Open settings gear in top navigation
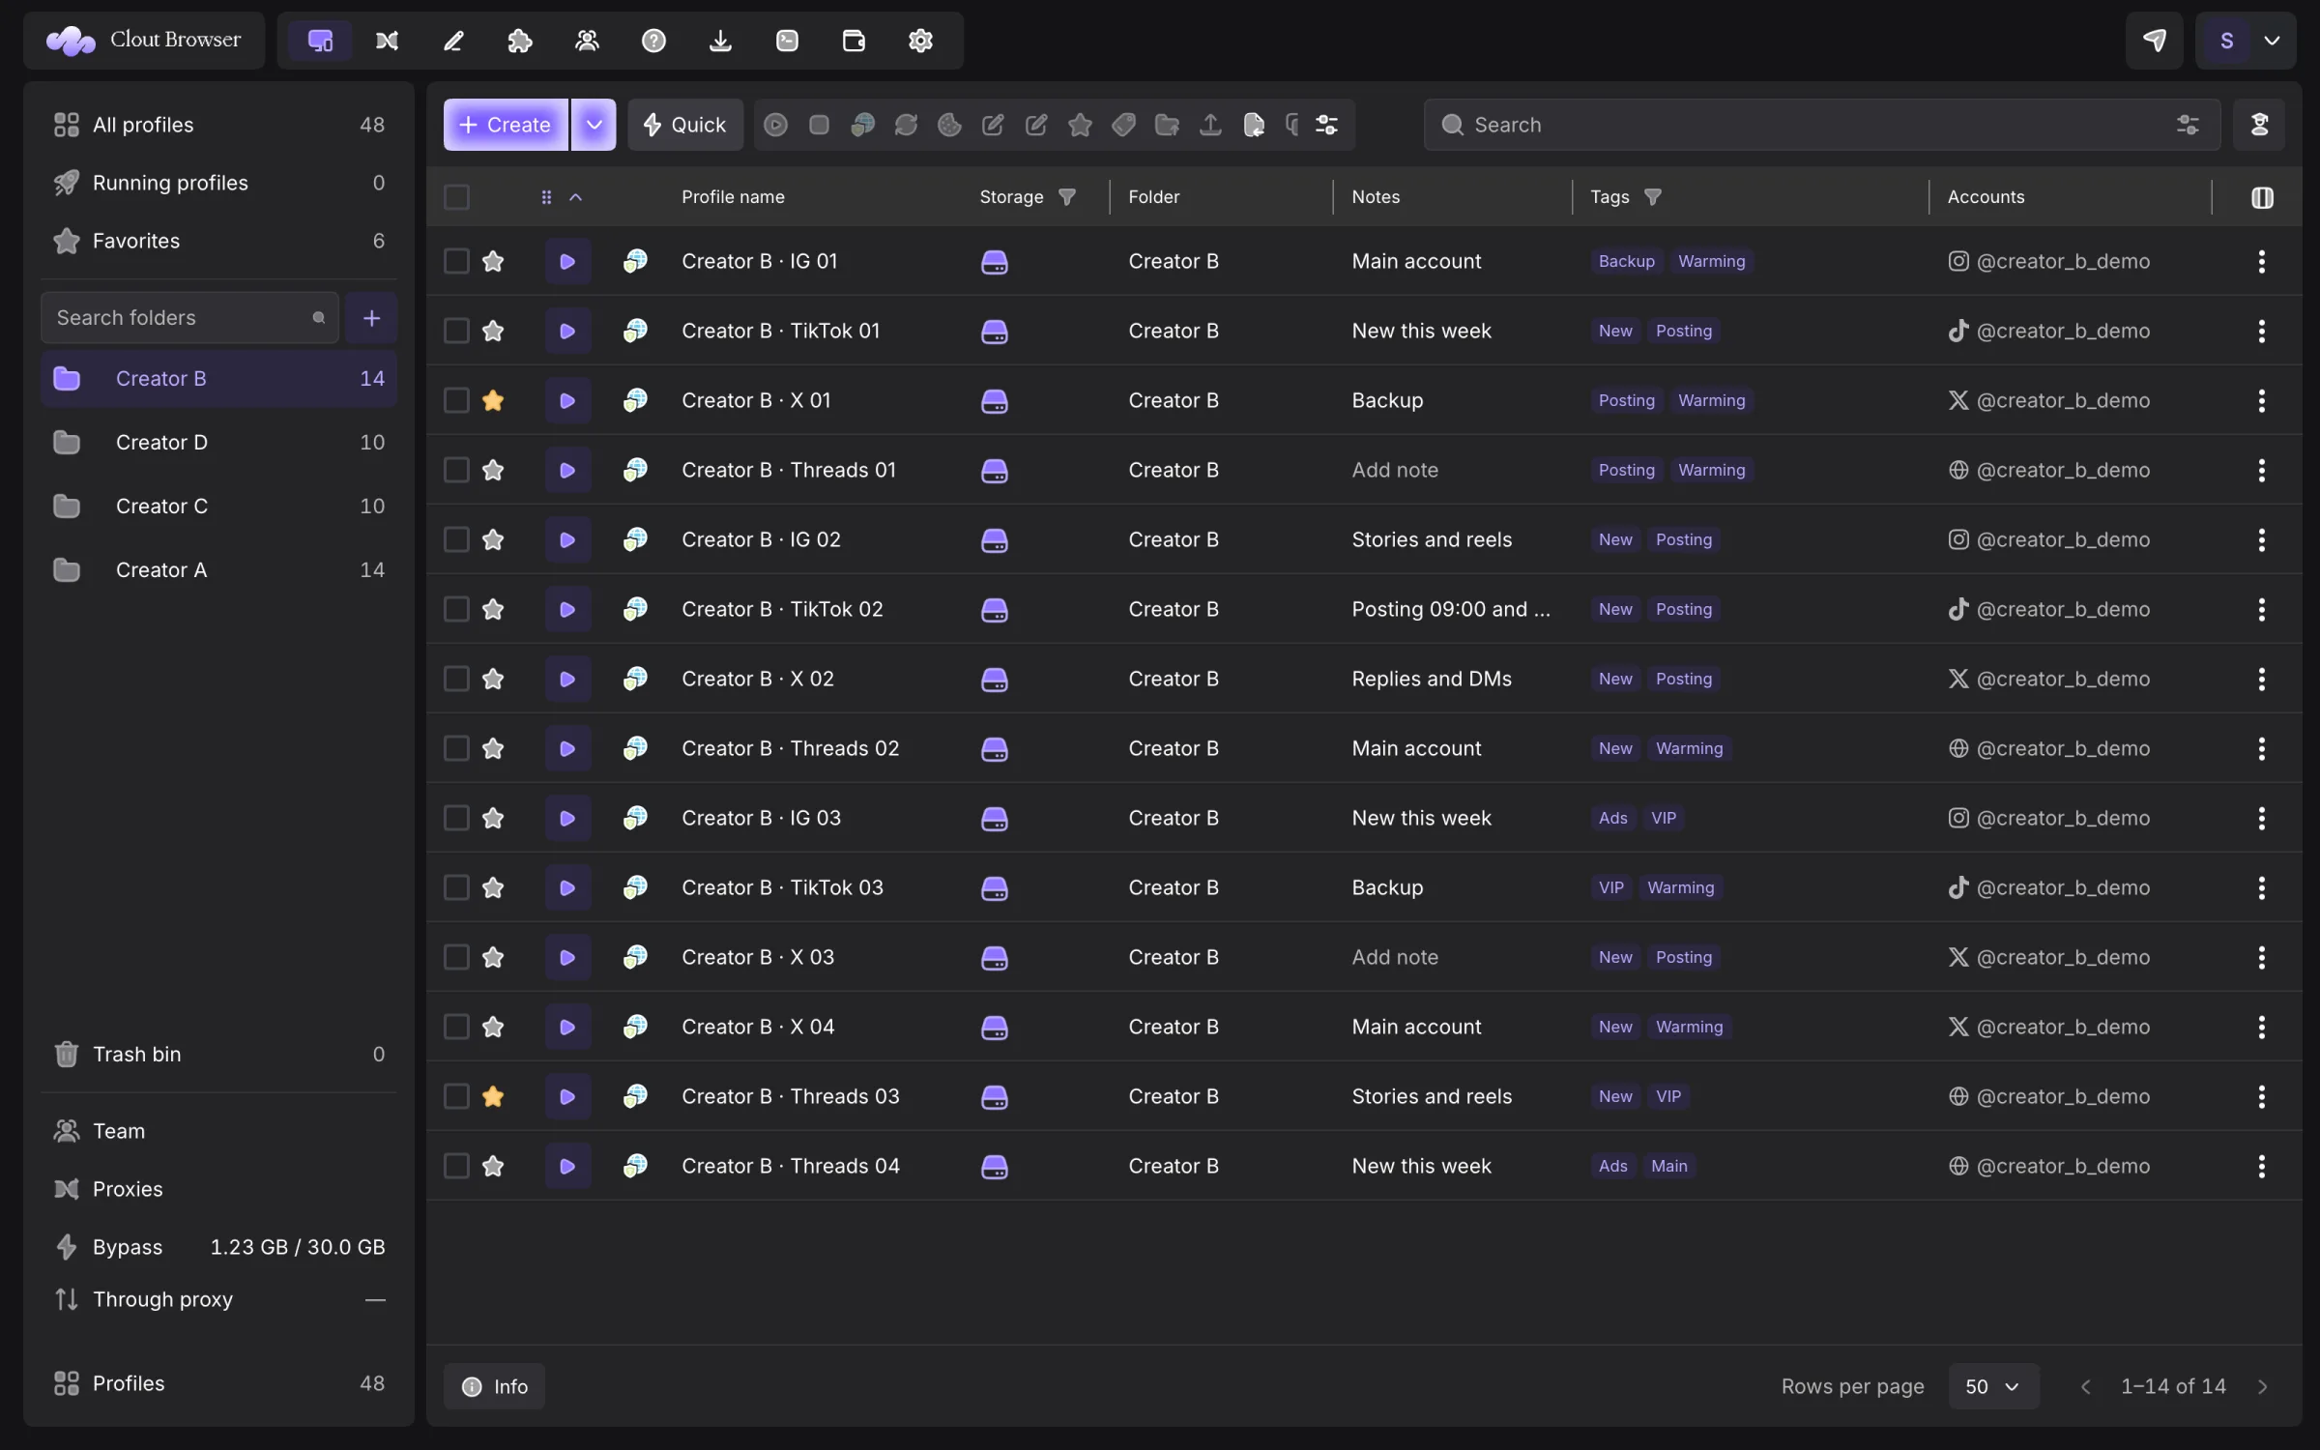Image resolution: width=2320 pixels, height=1450 pixels. click(x=920, y=41)
